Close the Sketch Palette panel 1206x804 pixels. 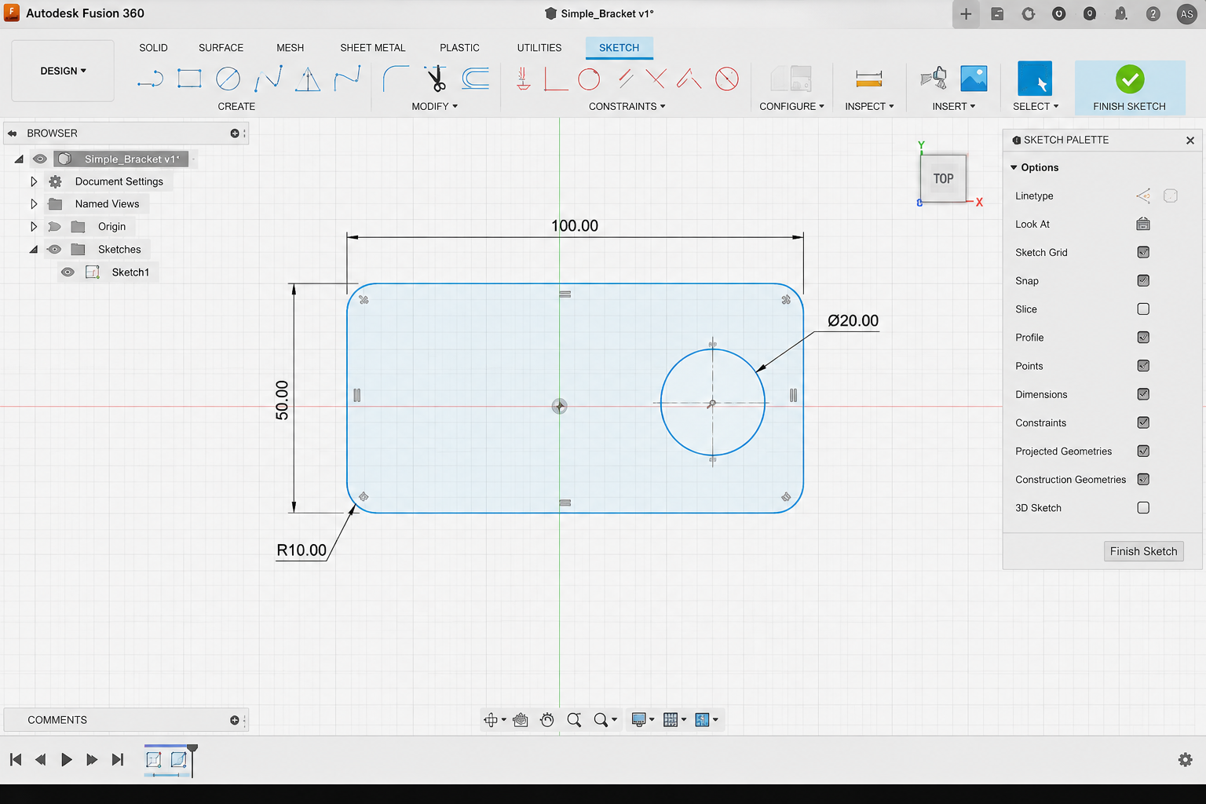[x=1190, y=140]
